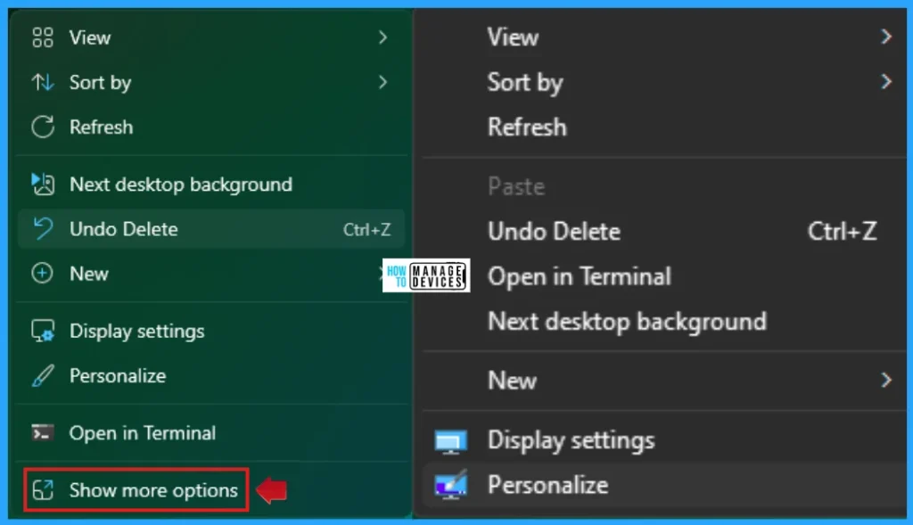Click the monitor-with-brush icon beside the classic Personalize
This screenshot has height=525, width=913.
click(450, 484)
